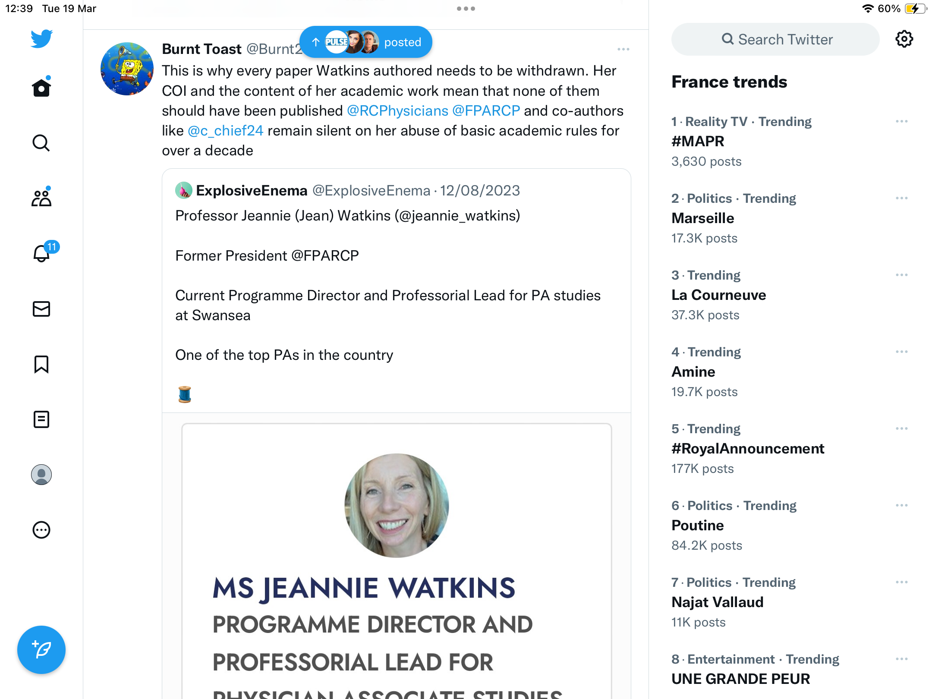Open Najat Vallaud trend
Screen dimensions: 932x699
pos(717,602)
